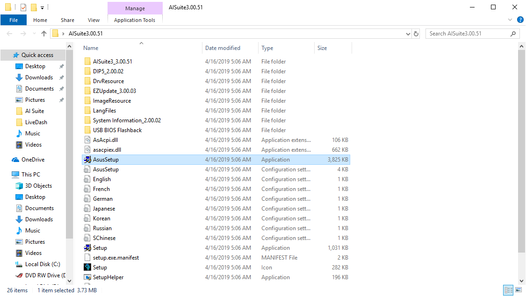Open the address bar history dropdown
This screenshot has height=296, width=526.
click(x=408, y=34)
